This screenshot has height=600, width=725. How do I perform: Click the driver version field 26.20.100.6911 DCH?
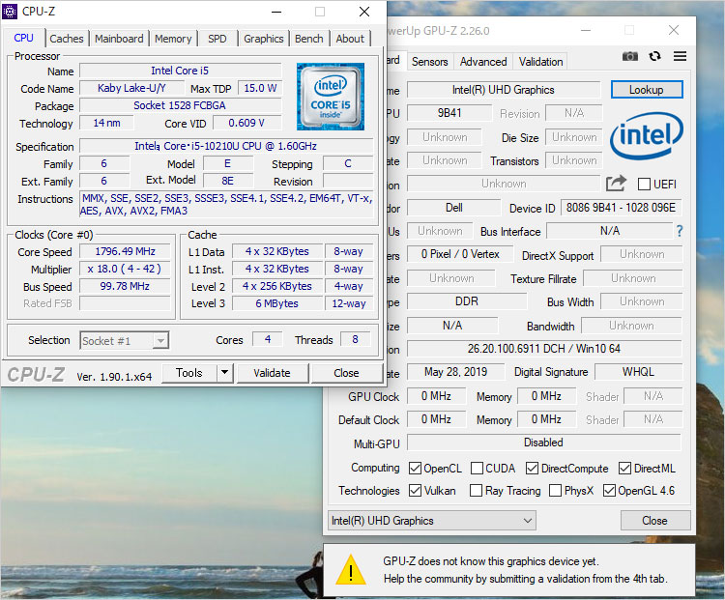pos(543,349)
